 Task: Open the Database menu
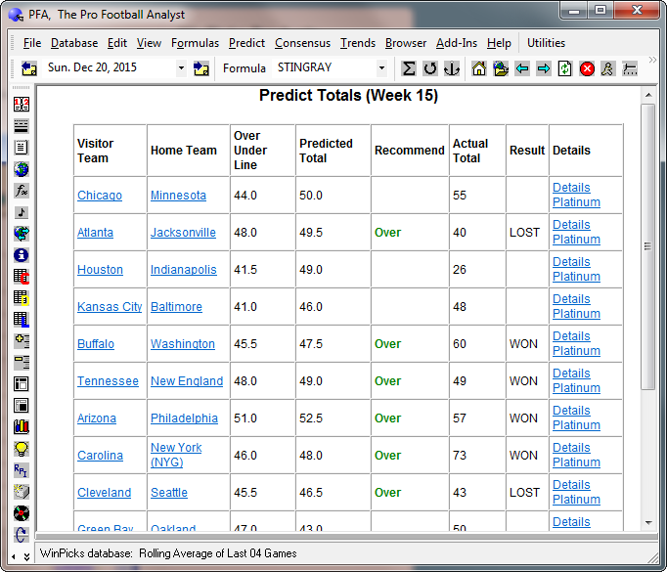pyautogui.click(x=74, y=43)
